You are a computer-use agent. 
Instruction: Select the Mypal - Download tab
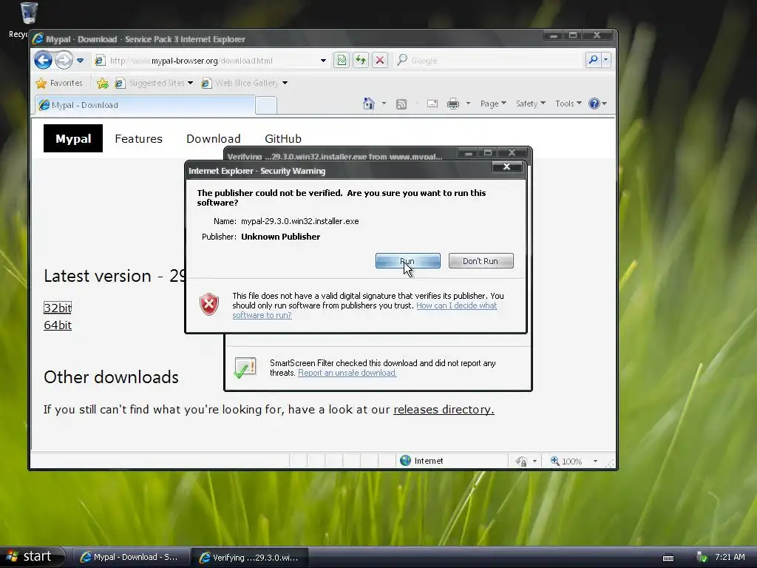[x=144, y=105]
